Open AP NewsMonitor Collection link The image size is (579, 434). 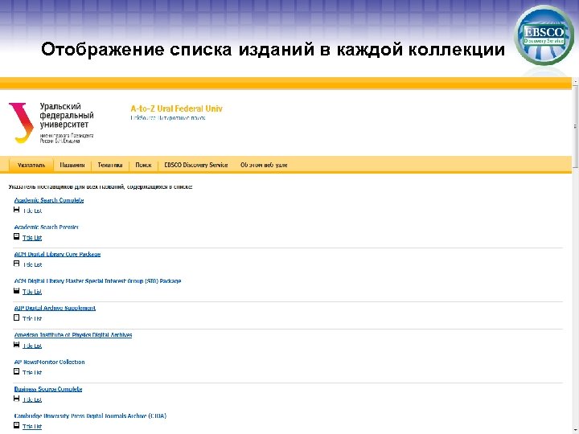[x=49, y=362]
